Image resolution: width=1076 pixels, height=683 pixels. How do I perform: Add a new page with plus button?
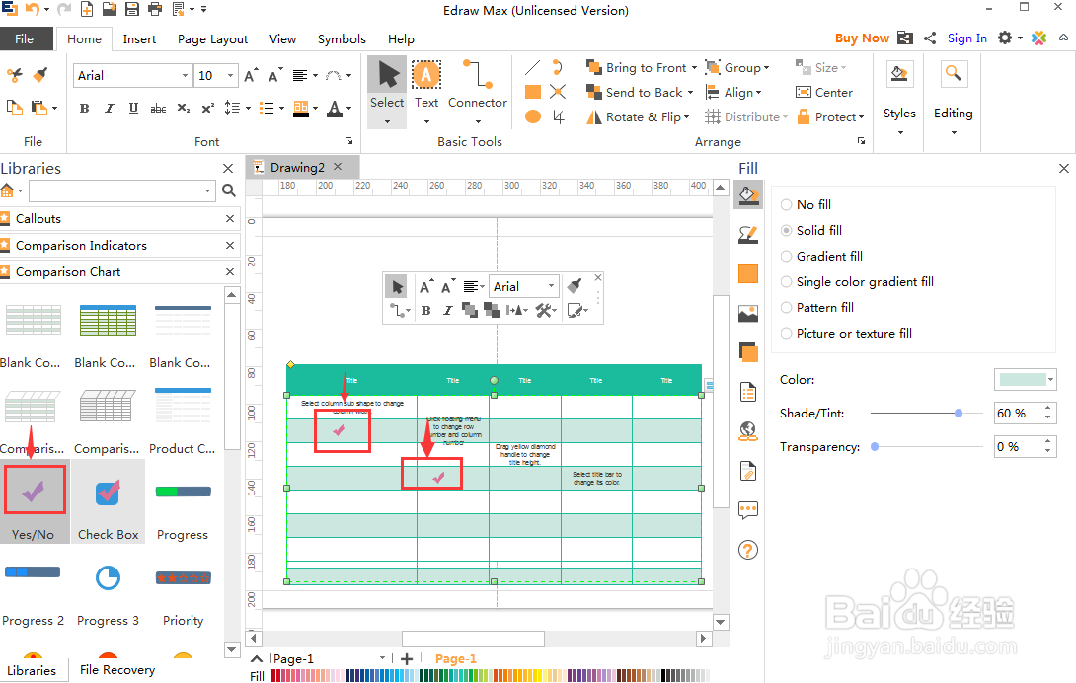pyautogui.click(x=407, y=659)
